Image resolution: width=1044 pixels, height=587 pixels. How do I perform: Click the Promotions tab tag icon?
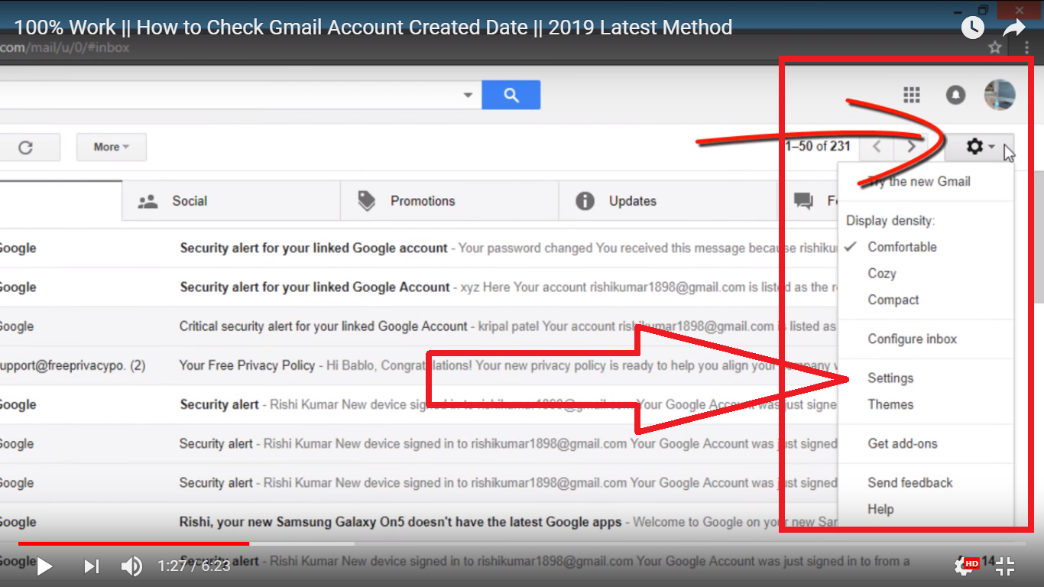(365, 200)
